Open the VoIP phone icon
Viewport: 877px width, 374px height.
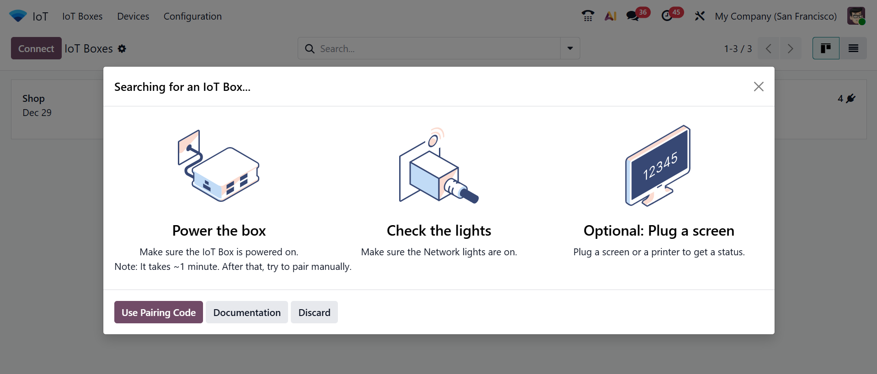(x=588, y=16)
